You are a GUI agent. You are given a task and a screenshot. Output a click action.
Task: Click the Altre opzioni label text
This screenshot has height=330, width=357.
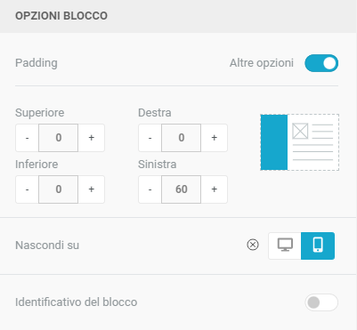click(x=262, y=63)
